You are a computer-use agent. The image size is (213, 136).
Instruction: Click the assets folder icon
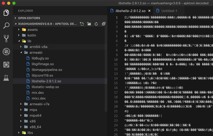click(24, 30)
